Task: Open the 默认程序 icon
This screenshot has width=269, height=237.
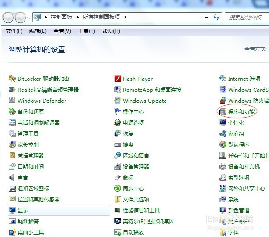Action: pyautogui.click(x=223, y=144)
